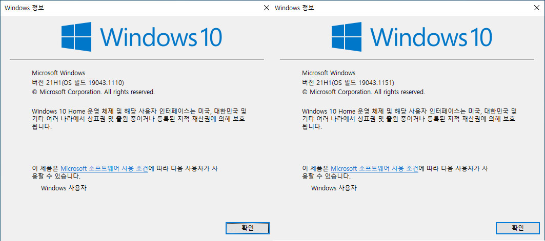The width and height of the screenshot is (545, 241).
Task: Click Windows 사용자 text in left dialog
Action: (x=64, y=188)
